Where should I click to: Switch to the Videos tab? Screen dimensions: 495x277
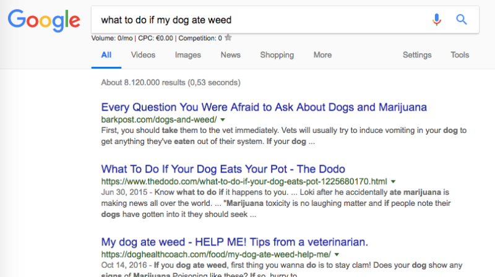coord(143,55)
